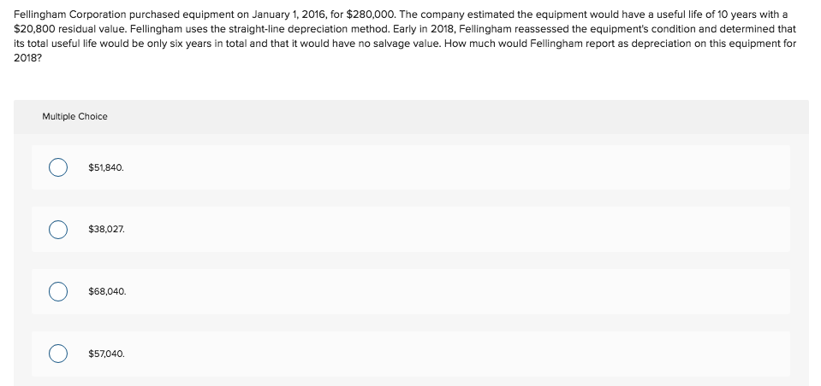
Task: Click the 2018? text ending the question
Action: pyautogui.click(x=25, y=58)
